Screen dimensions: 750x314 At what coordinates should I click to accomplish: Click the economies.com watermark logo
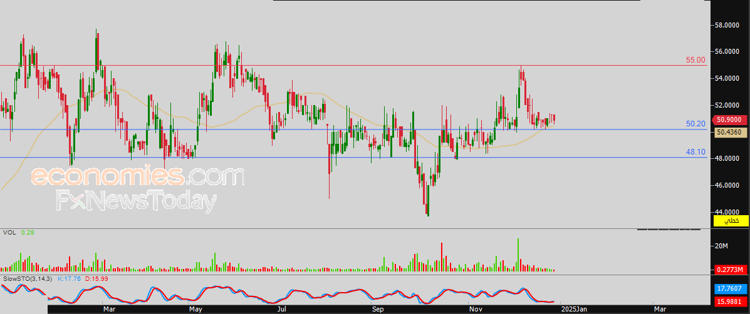[138, 178]
